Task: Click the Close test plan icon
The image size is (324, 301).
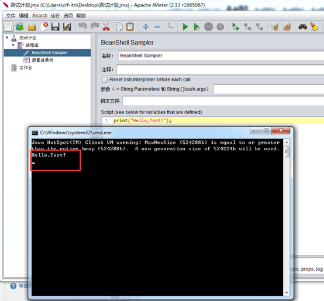Action: [x=44, y=27]
